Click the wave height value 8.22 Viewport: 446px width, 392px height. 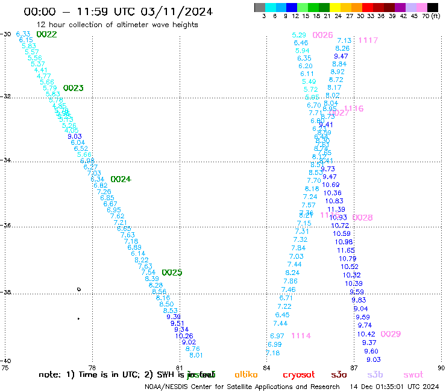142,260
